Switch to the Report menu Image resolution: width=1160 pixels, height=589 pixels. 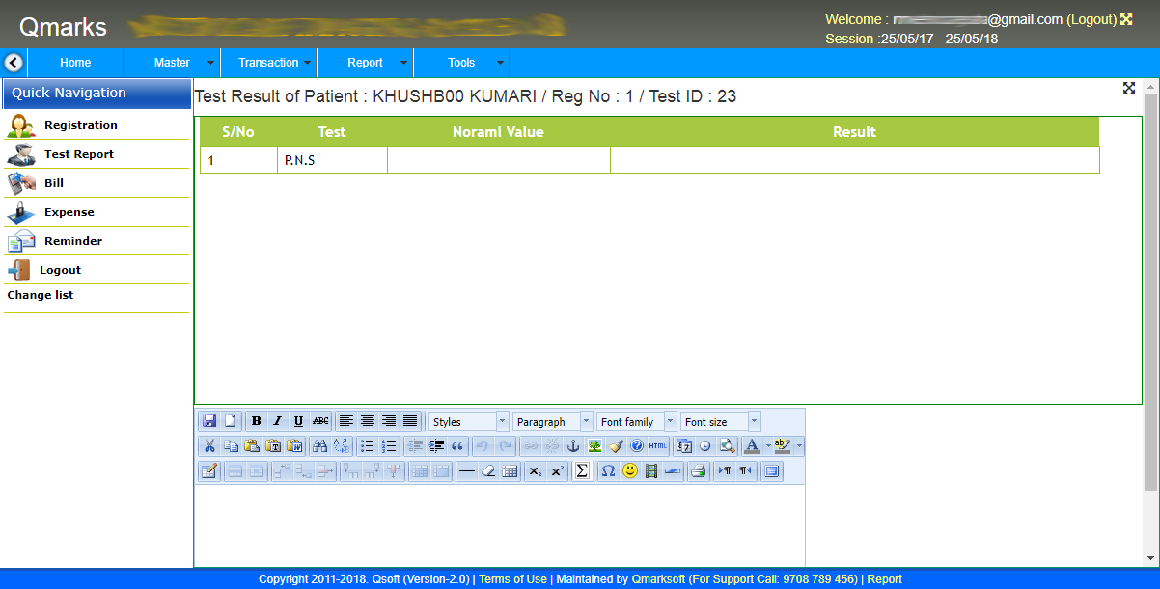pyautogui.click(x=366, y=62)
